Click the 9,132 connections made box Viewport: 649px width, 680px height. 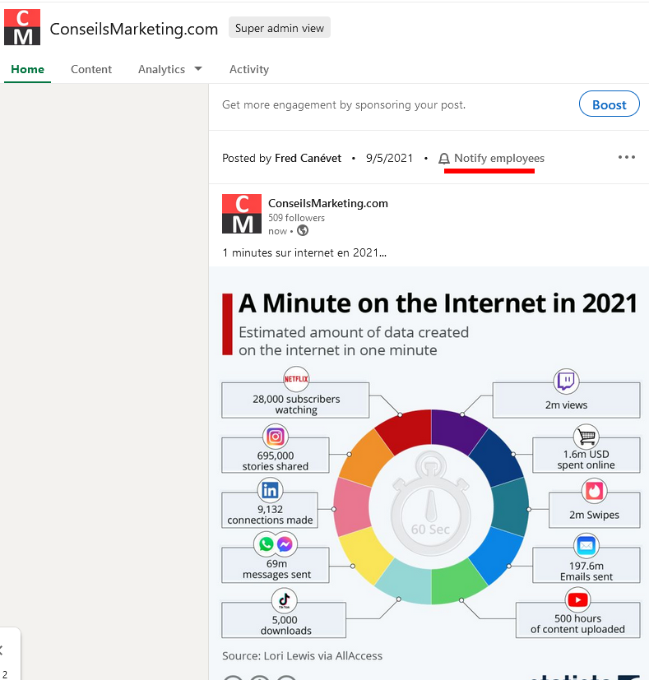[x=270, y=510]
